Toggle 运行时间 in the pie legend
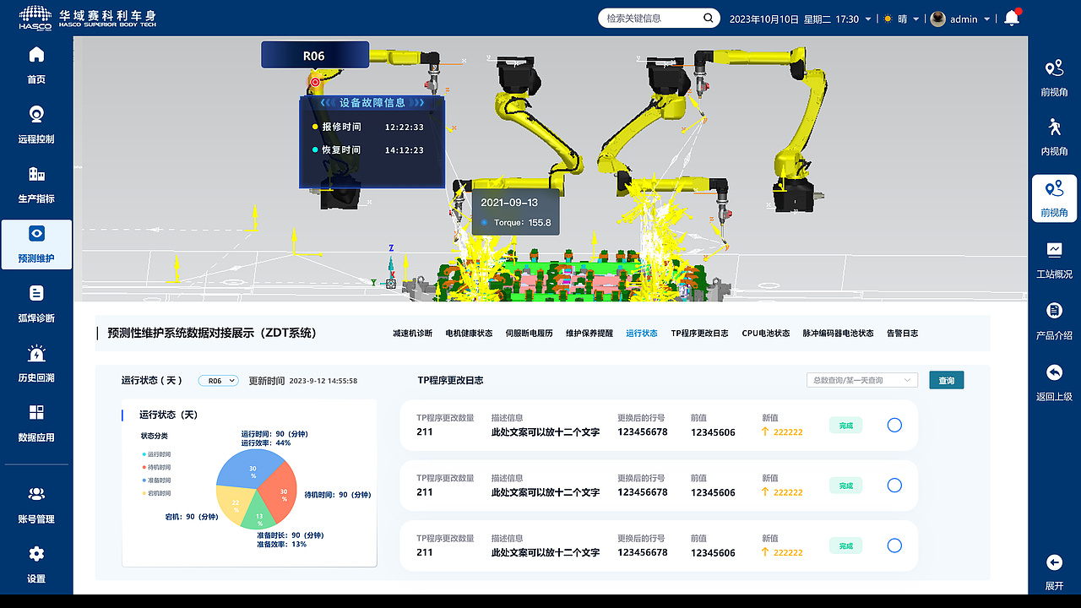Viewport: 1081px width, 608px height. [x=157, y=454]
